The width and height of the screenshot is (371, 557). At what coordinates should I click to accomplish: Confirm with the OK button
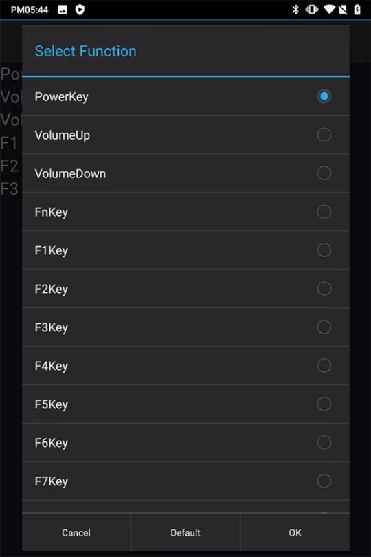click(x=295, y=532)
